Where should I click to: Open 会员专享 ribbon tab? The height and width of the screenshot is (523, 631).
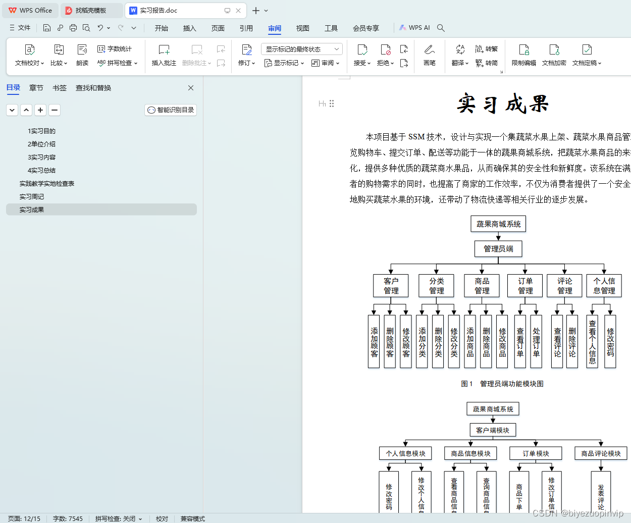pos(366,28)
